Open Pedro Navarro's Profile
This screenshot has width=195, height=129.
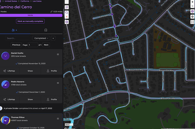(x=52, y=99)
